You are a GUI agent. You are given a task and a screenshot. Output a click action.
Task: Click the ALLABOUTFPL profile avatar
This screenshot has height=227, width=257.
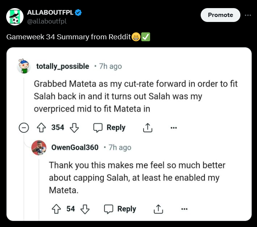click(15, 17)
